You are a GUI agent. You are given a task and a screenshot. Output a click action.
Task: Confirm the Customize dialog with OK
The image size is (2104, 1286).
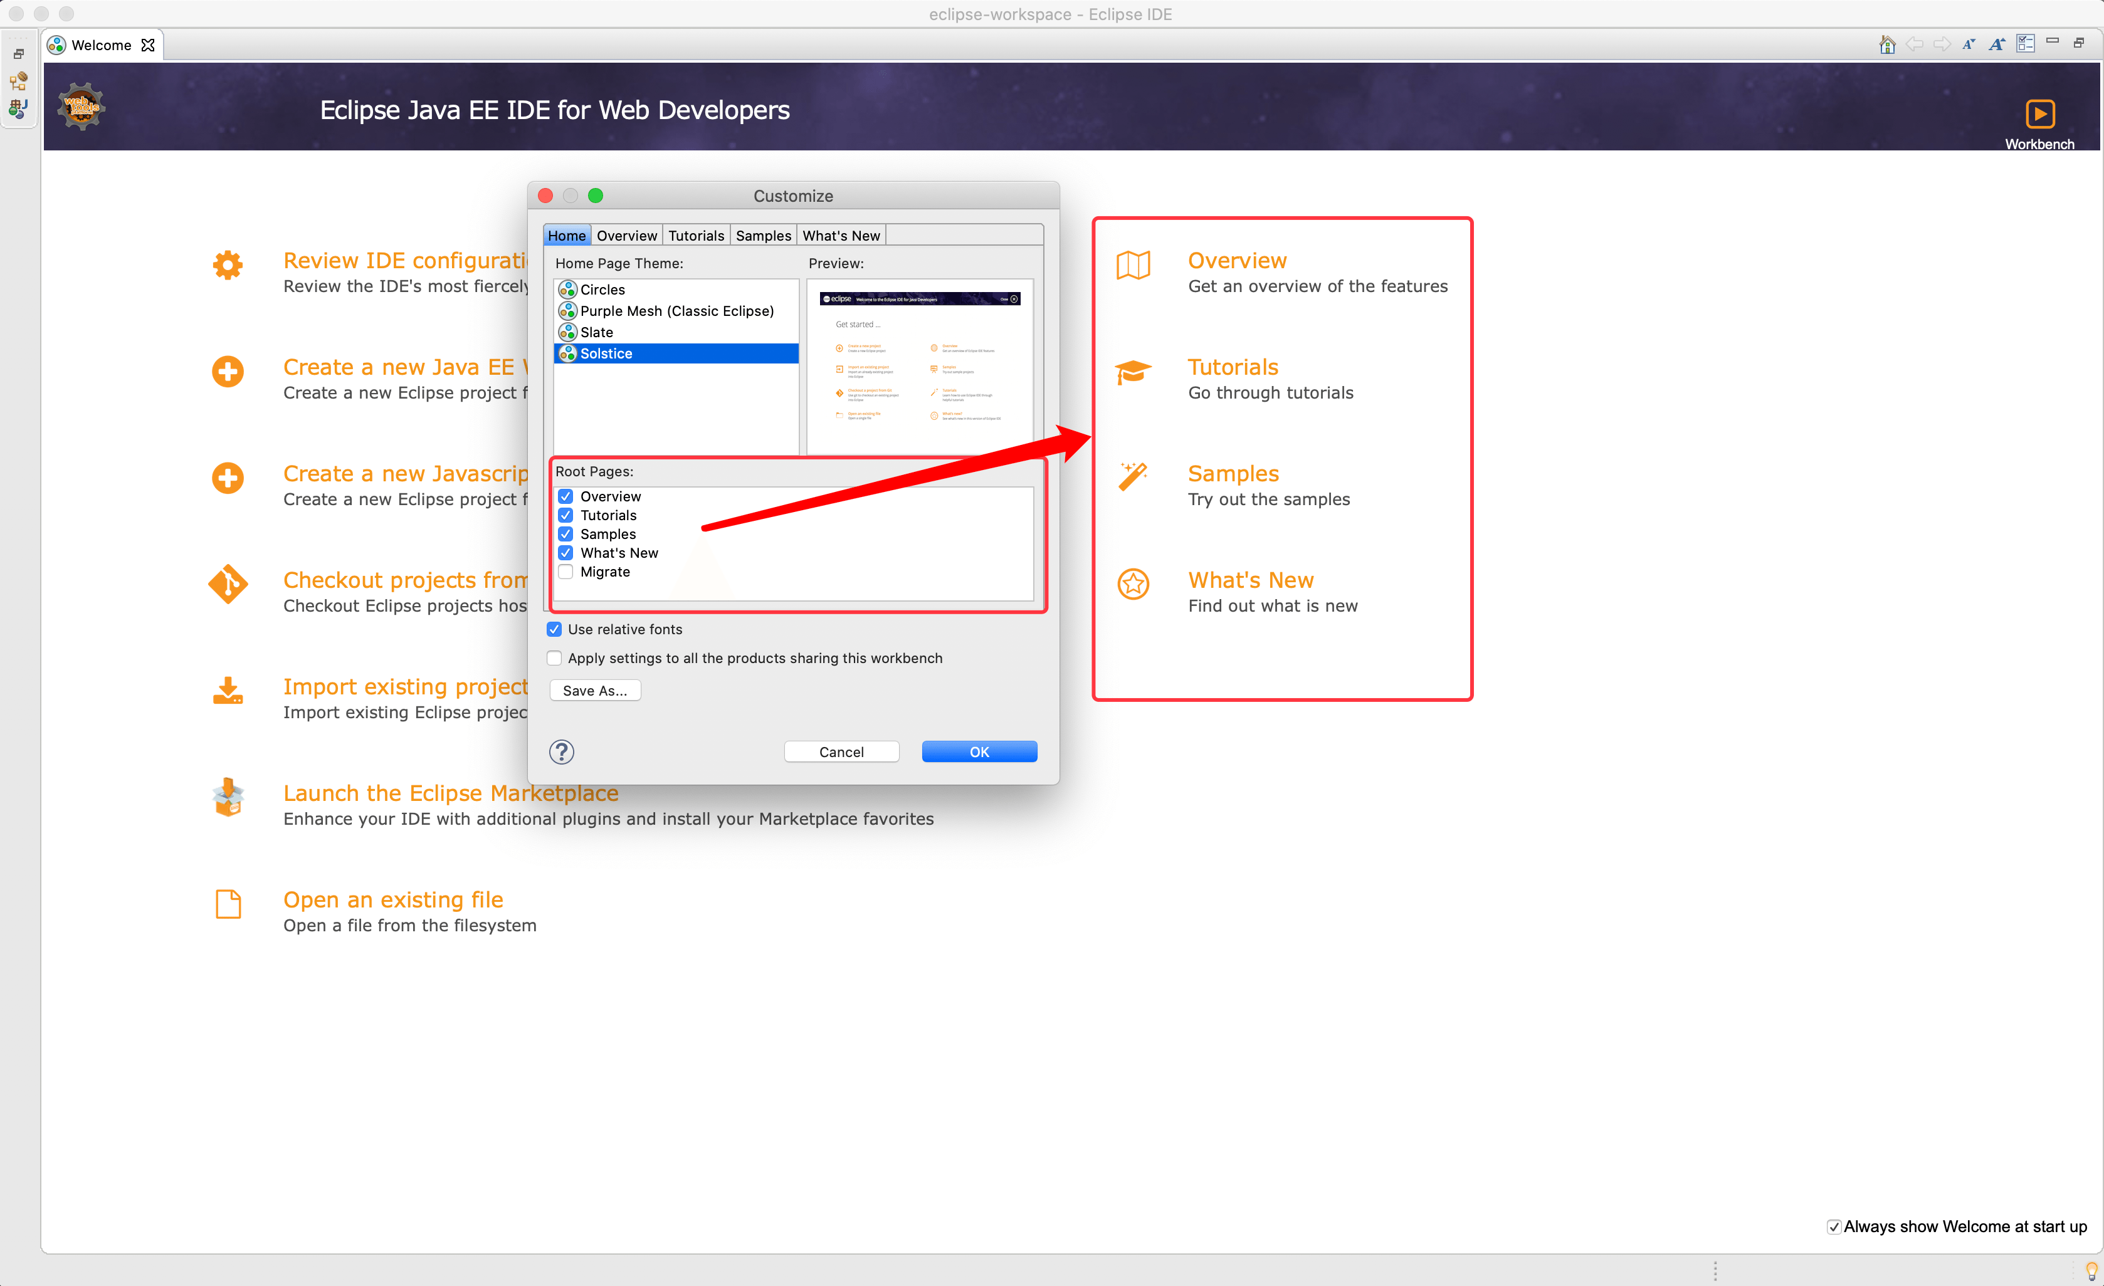[979, 752]
